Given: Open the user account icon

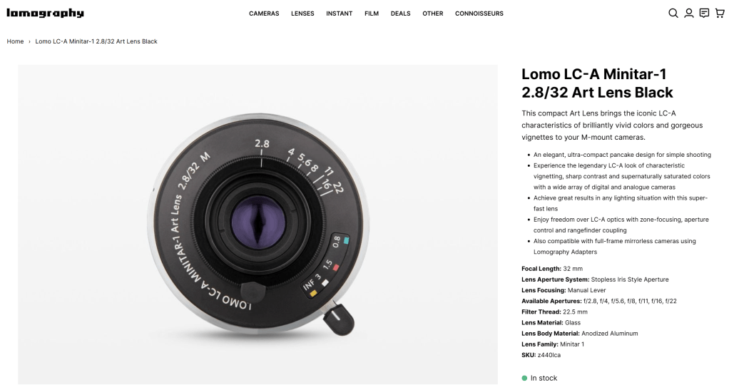Looking at the screenshot, I should [x=689, y=14].
